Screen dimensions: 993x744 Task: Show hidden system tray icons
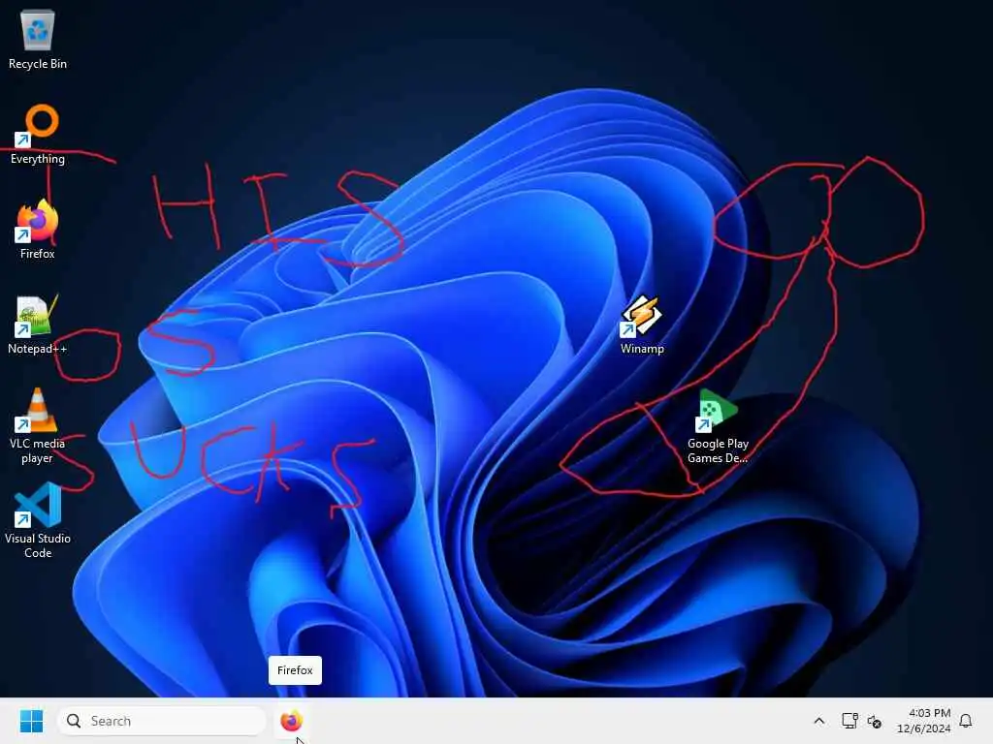[818, 721]
